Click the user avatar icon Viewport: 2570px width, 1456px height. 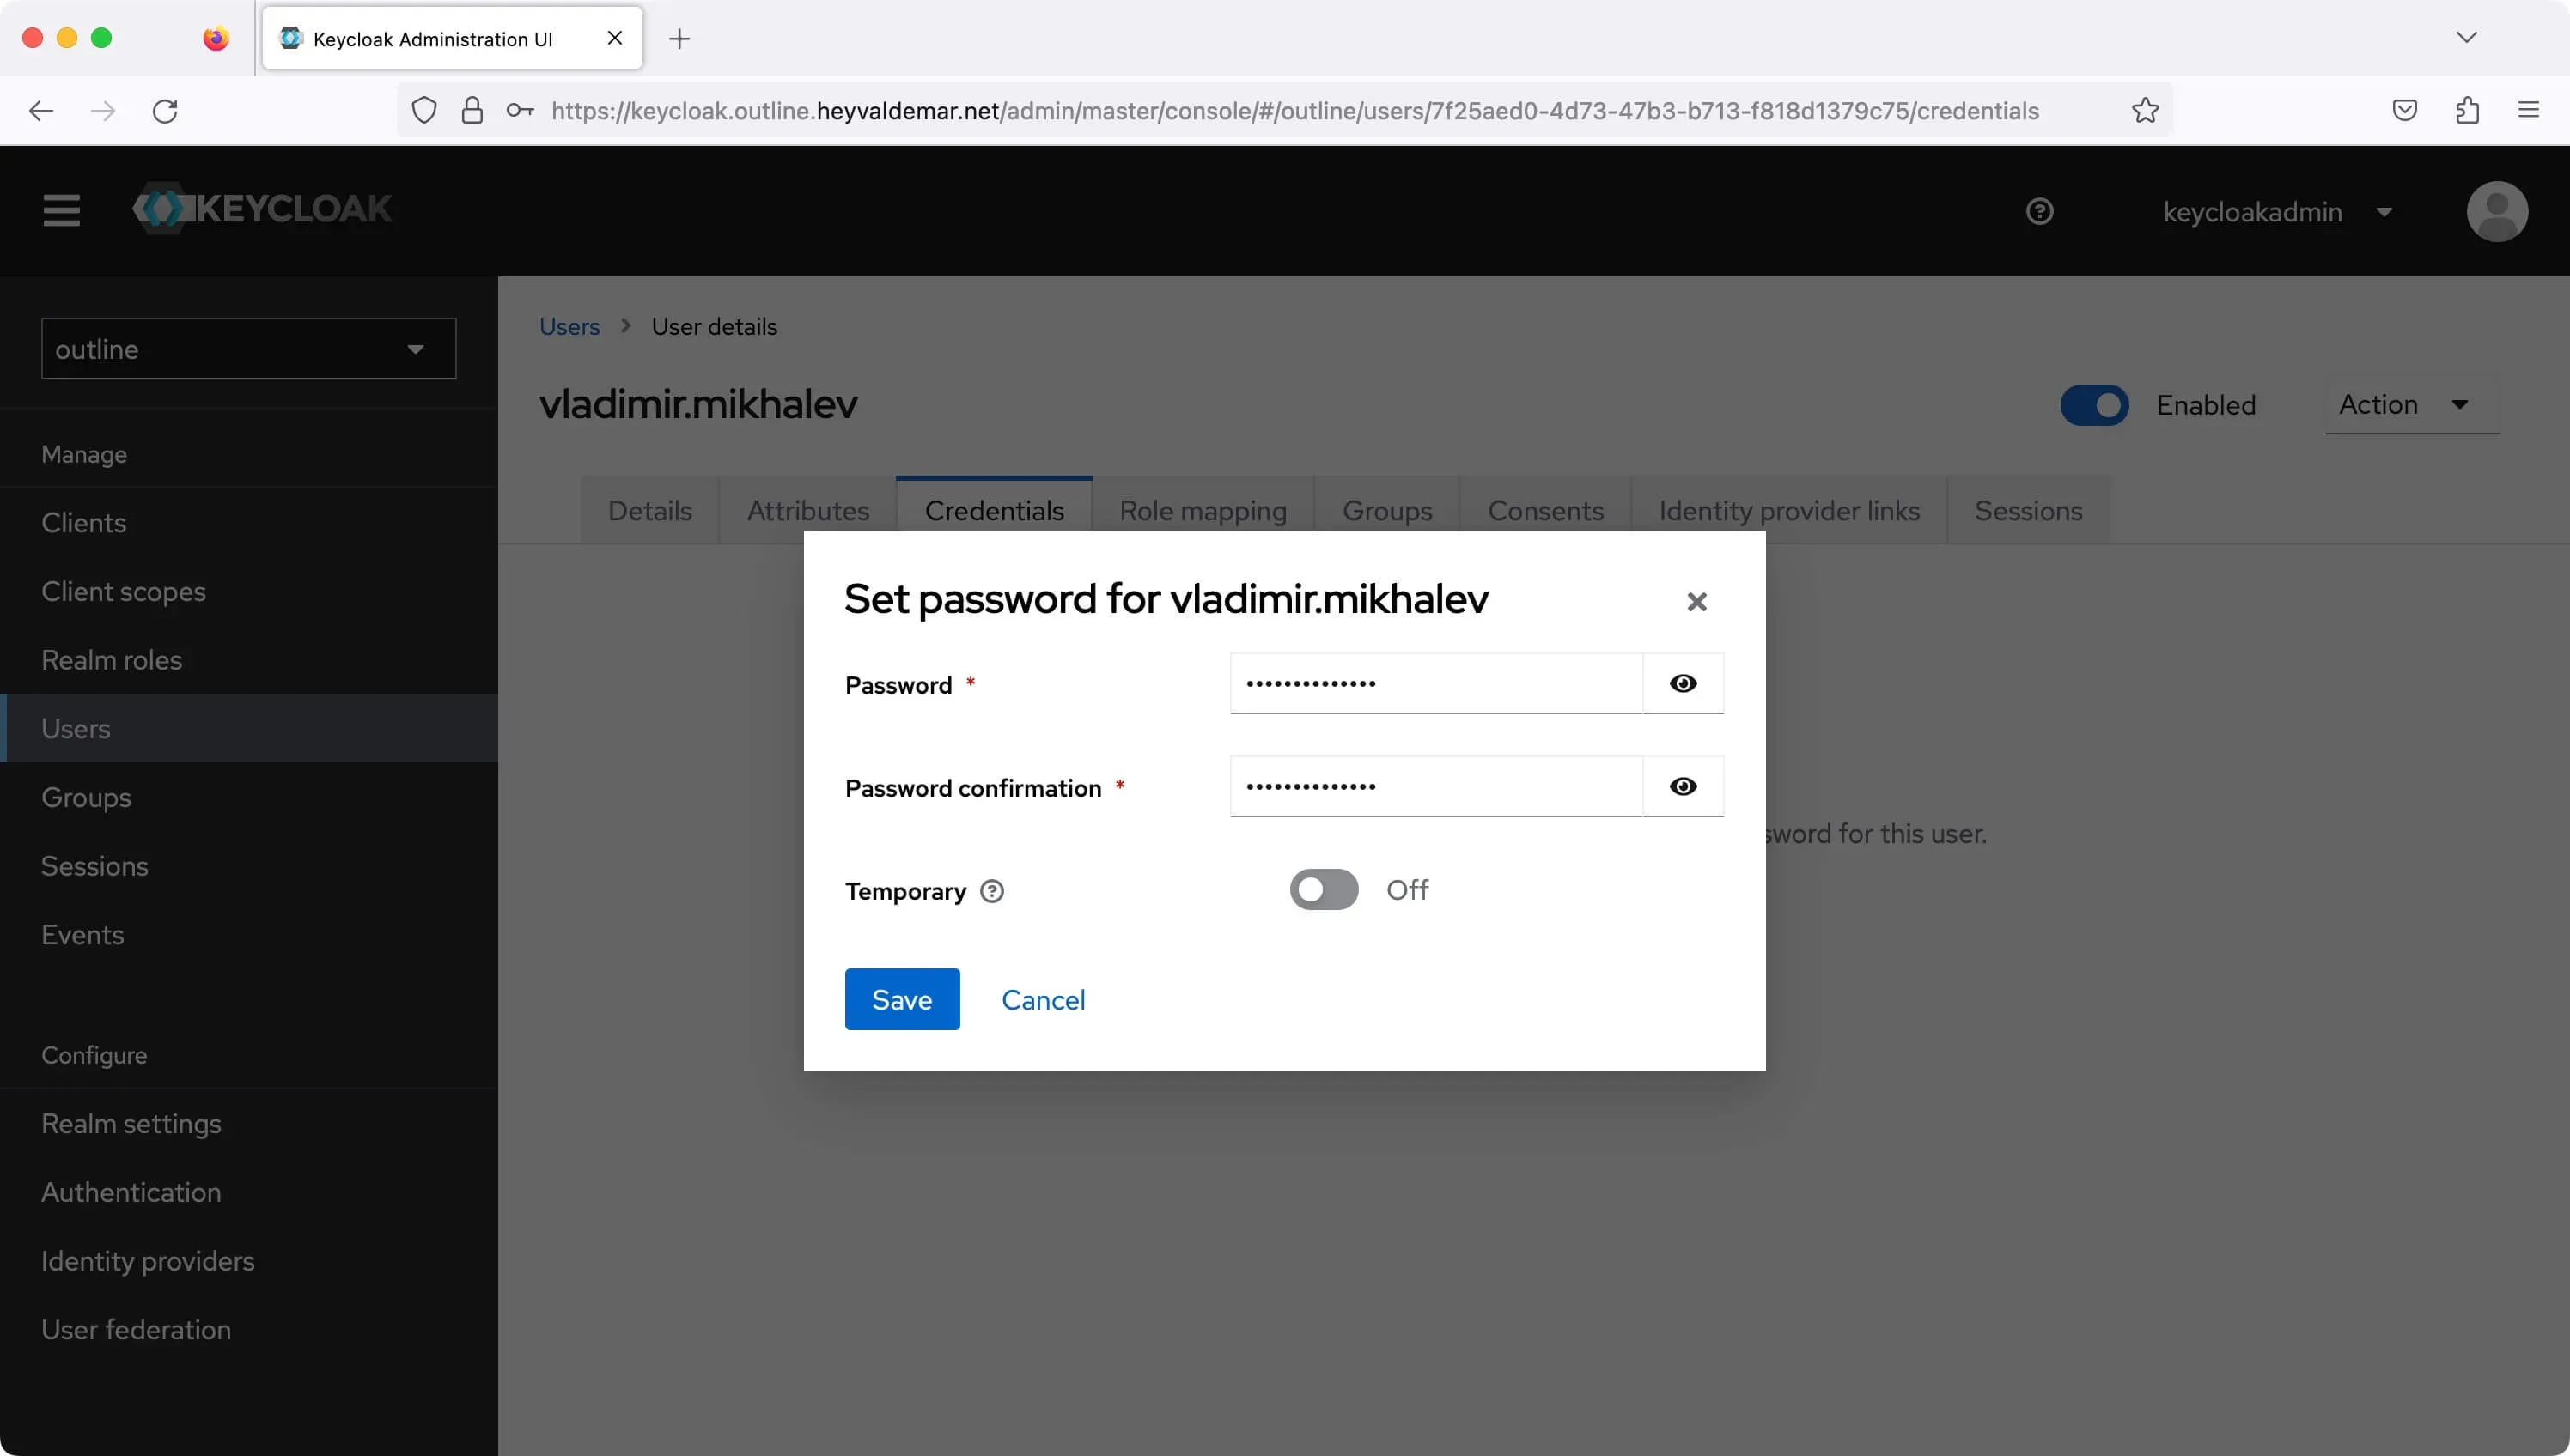2497,211
